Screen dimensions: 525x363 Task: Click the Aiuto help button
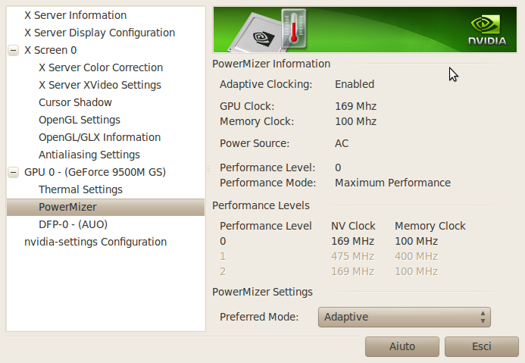(x=402, y=346)
